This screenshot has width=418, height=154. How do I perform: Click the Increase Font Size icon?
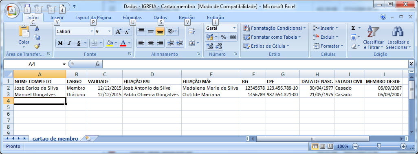point(118,31)
